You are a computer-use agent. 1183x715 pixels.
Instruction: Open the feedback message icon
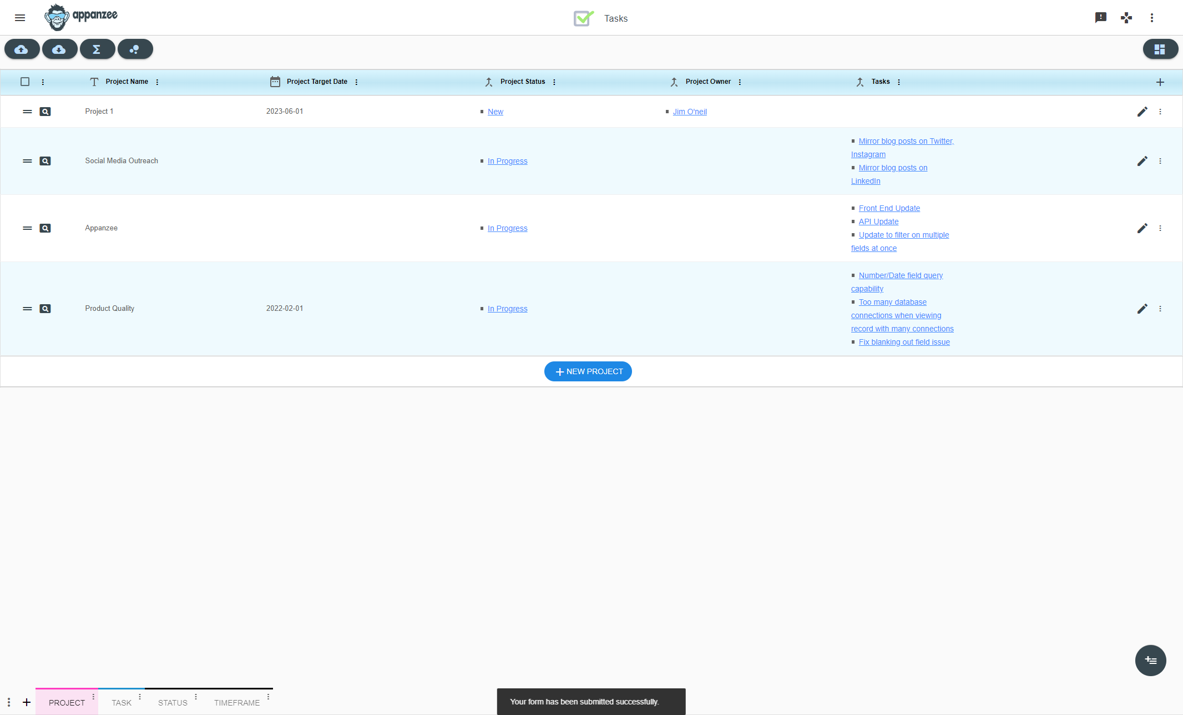pos(1101,18)
